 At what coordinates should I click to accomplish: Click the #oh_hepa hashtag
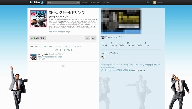point(58,57)
